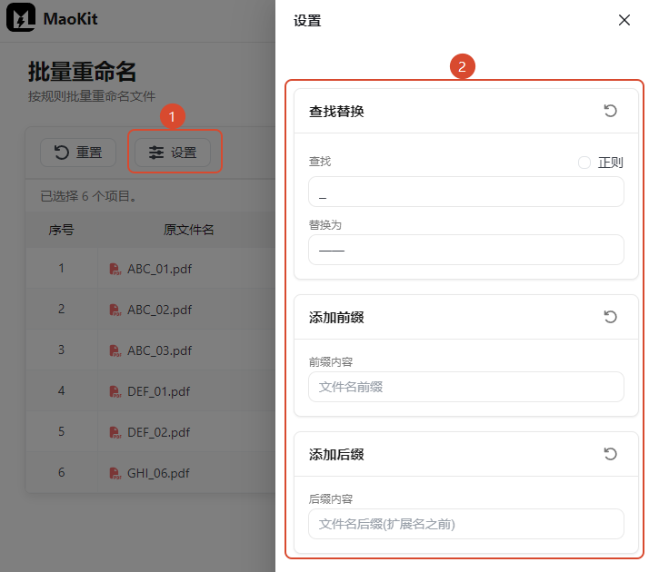Image resolution: width=649 pixels, height=572 pixels.
Task: Click the 文件名前缀 prefix input
Action: [x=466, y=387]
